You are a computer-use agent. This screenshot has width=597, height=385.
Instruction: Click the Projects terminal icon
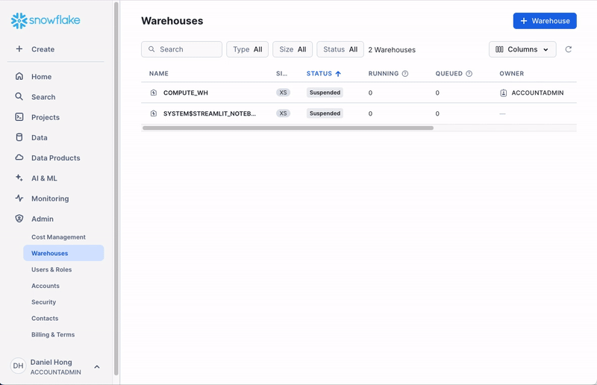19,117
